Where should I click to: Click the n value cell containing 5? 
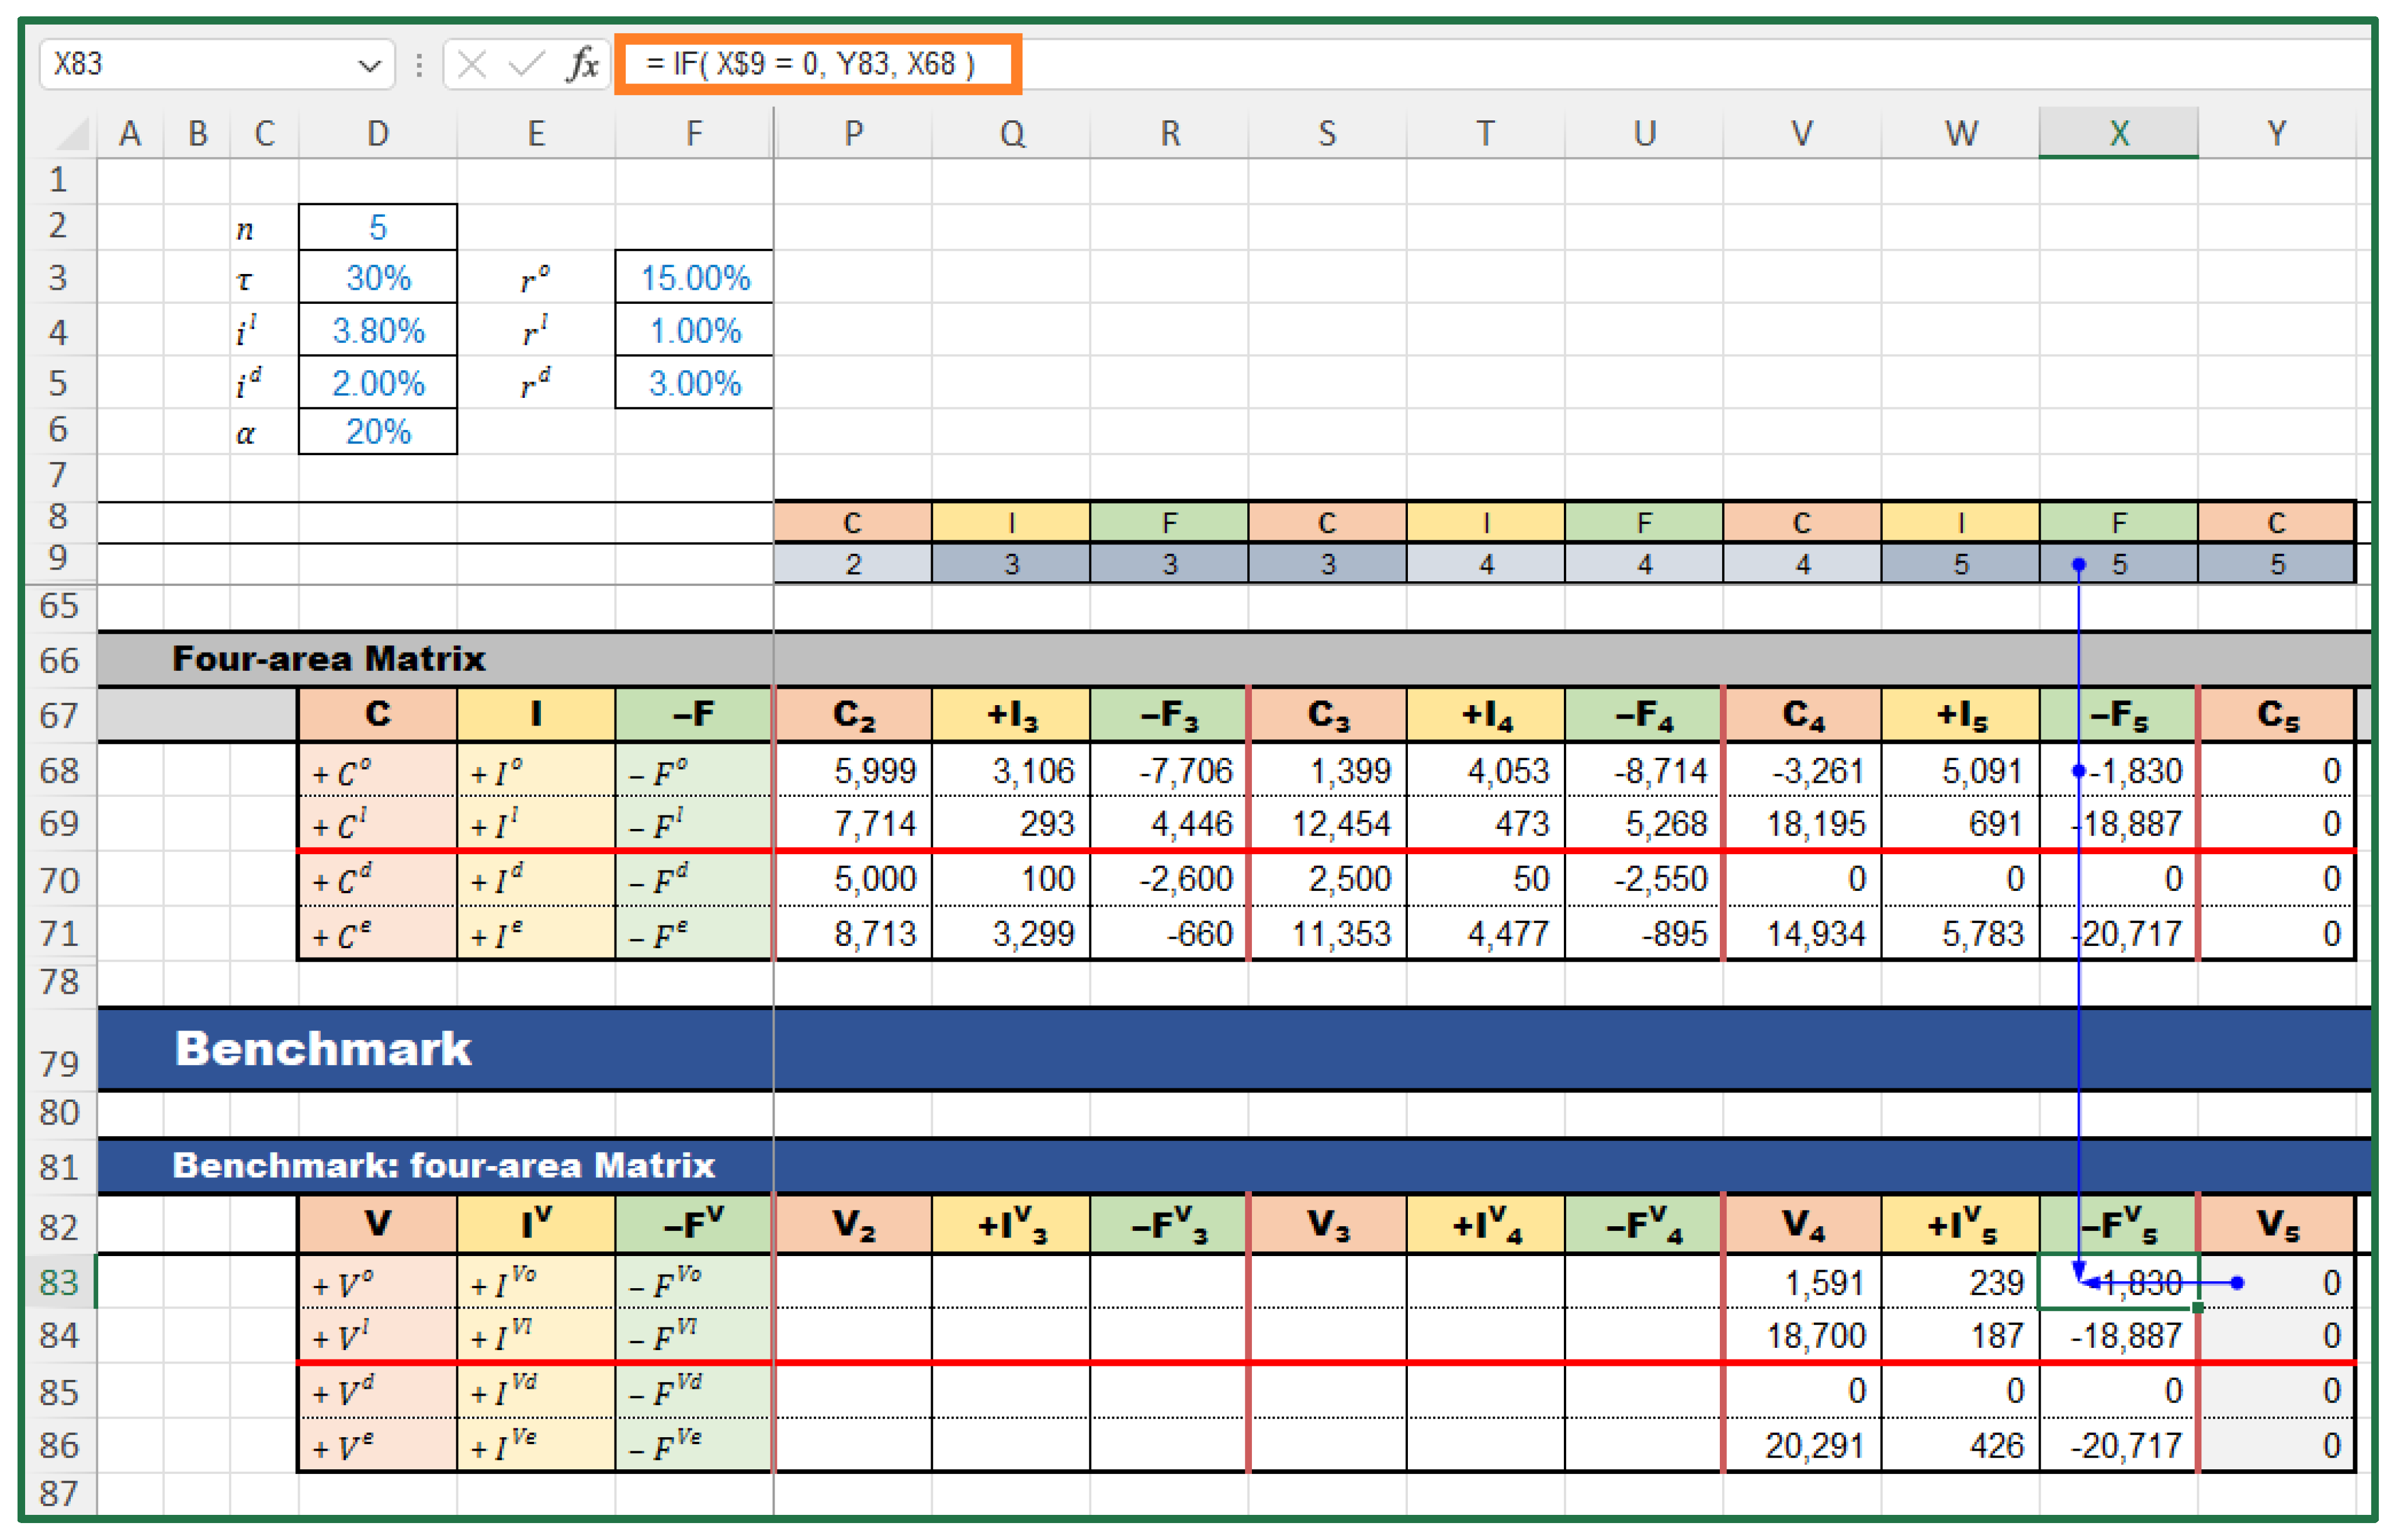pyautogui.click(x=377, y=227)
